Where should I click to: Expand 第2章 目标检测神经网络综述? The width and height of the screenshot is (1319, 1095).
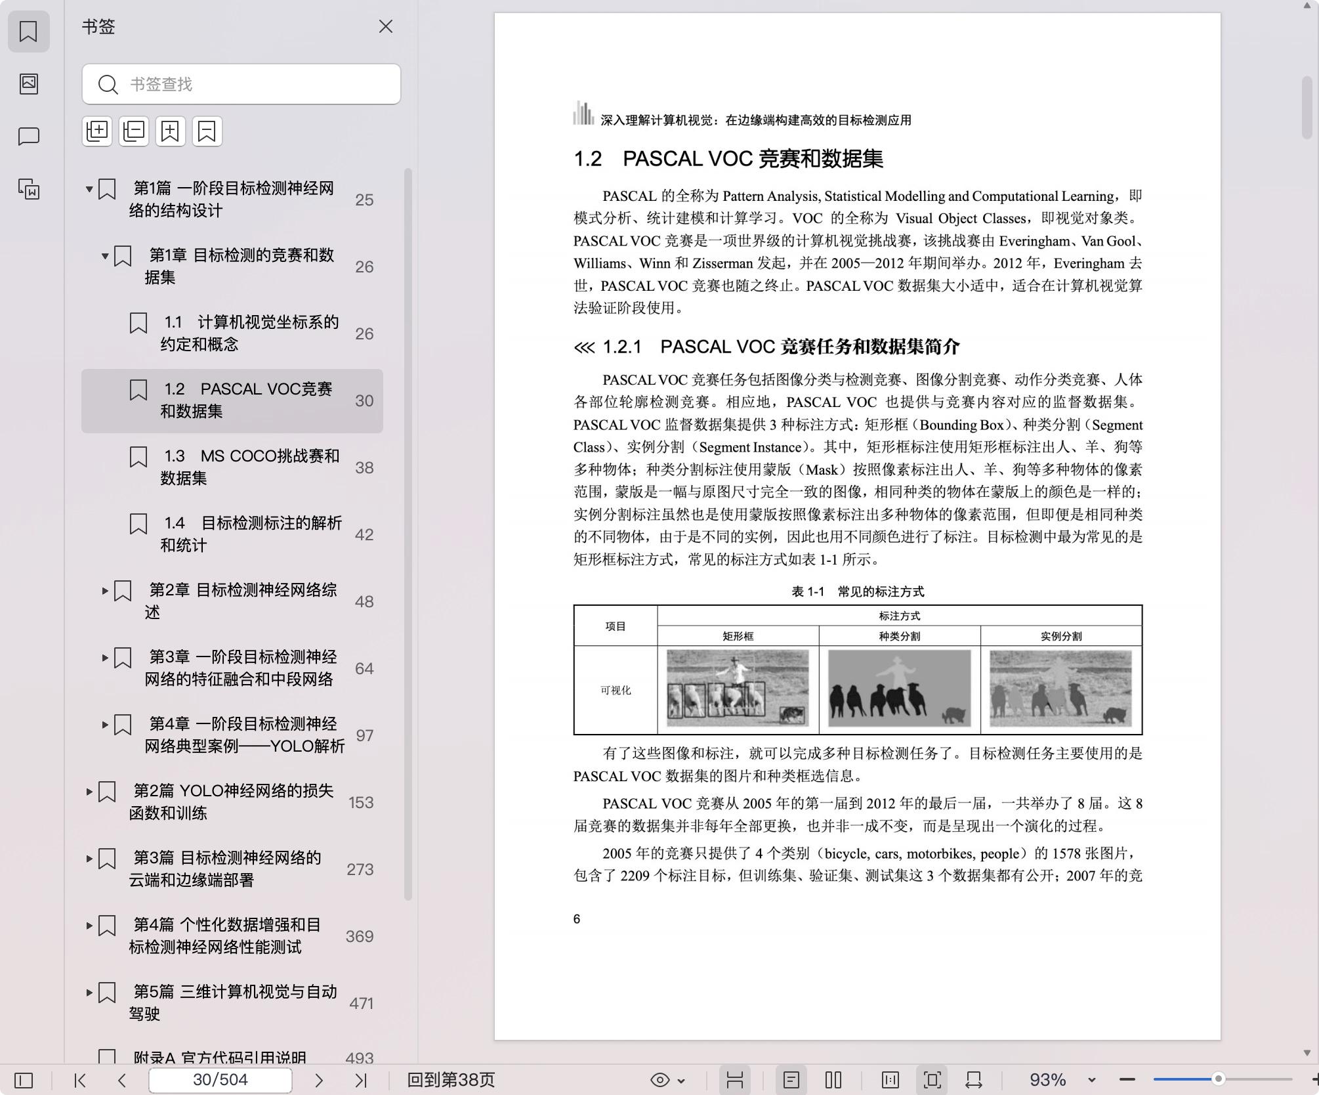click(x=105, y=591)
